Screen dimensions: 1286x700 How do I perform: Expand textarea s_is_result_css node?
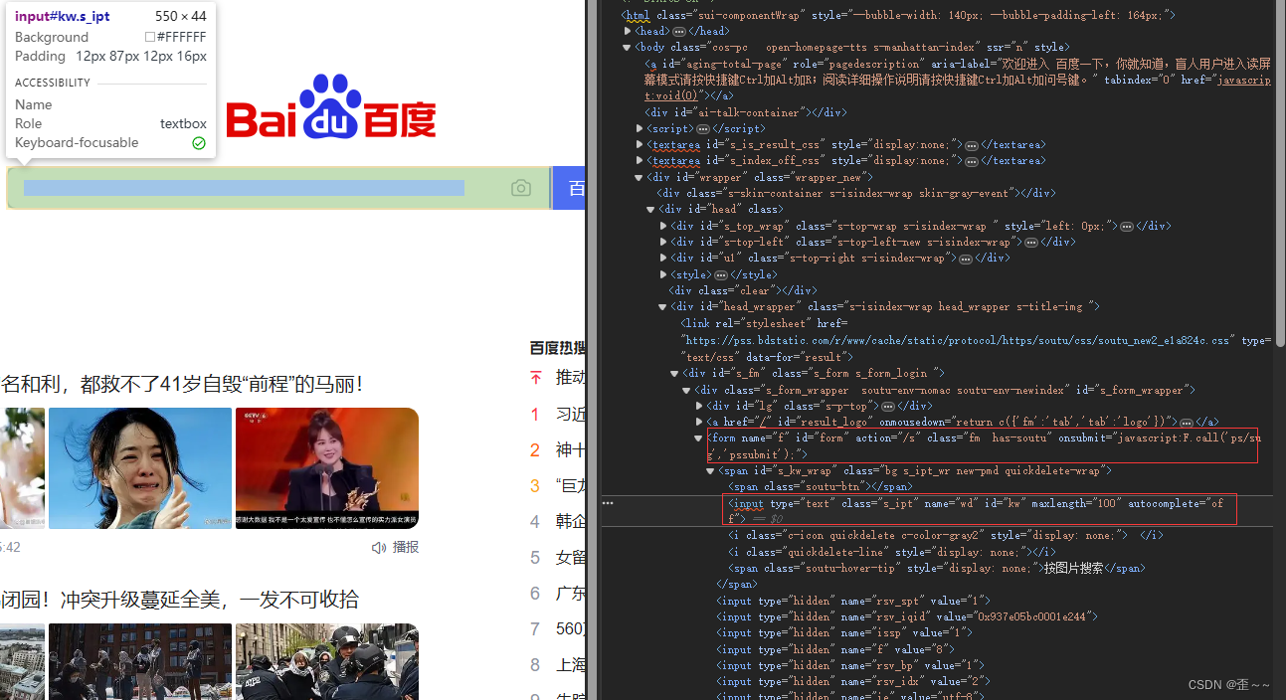pyautogui.click(x=640, y=145)
